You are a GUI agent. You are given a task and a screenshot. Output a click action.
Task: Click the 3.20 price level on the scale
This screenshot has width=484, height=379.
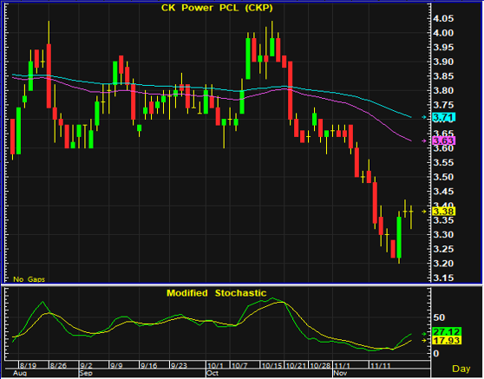[x=443, y=264]
